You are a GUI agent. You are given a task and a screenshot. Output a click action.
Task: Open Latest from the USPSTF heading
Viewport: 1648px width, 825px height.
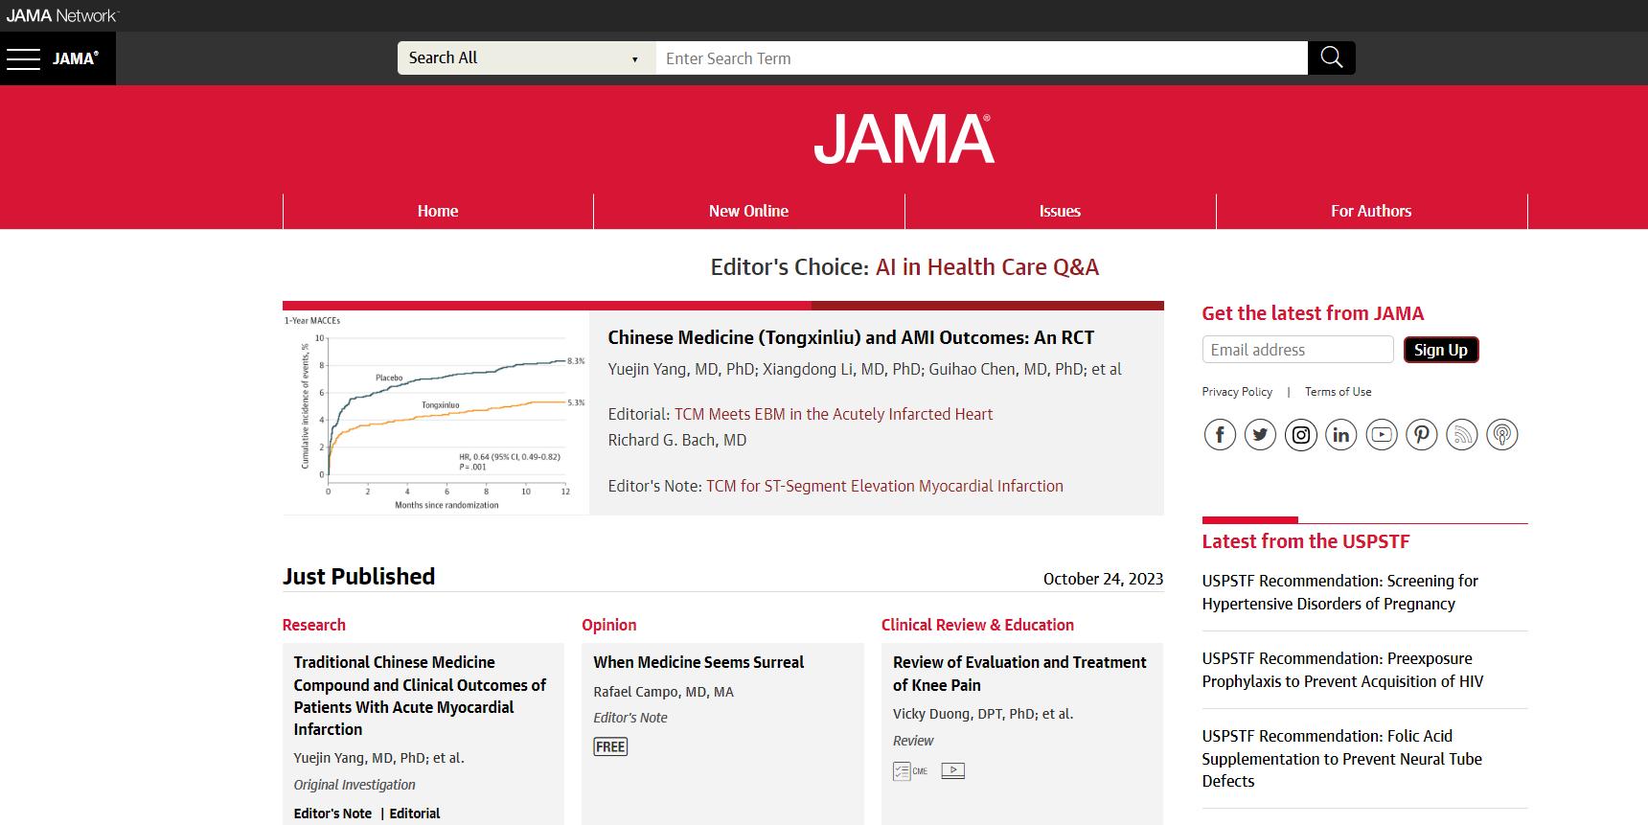(1305, 541)
